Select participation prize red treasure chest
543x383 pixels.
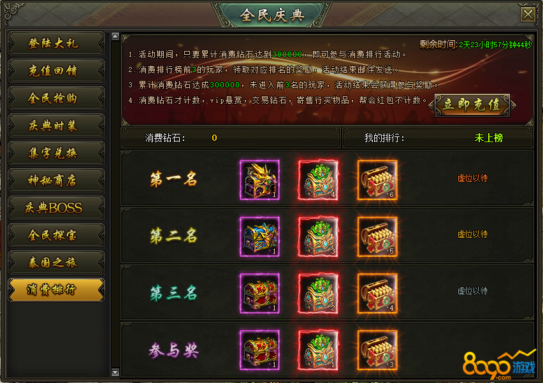pos(259,350)
